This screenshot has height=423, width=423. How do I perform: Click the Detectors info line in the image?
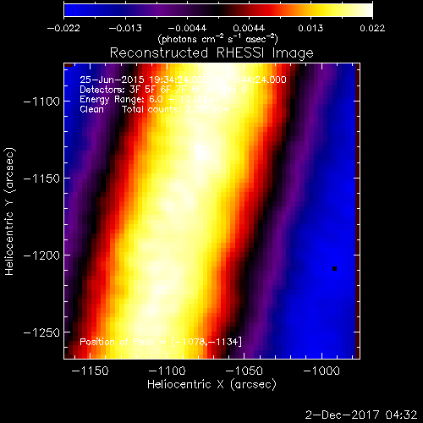(x=163, y=90)
